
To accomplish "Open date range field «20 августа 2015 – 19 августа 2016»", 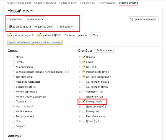I will coord(31,27).
